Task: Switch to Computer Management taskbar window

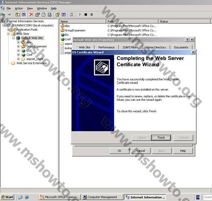Action: coord(102,197)
